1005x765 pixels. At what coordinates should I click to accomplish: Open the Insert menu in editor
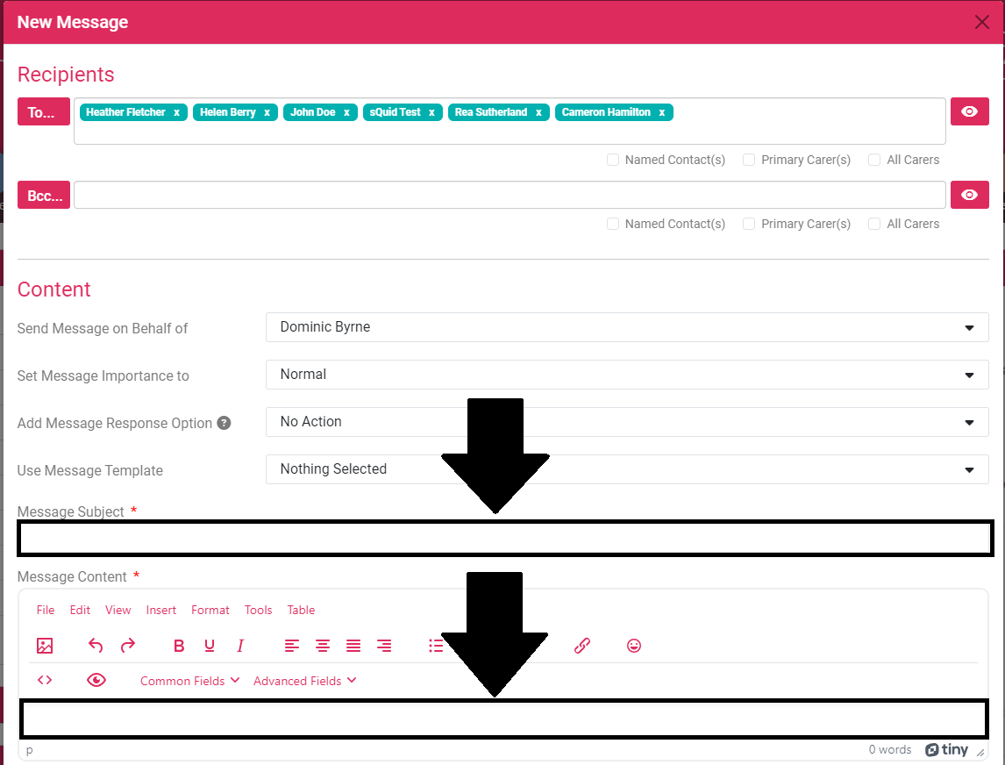161,610
